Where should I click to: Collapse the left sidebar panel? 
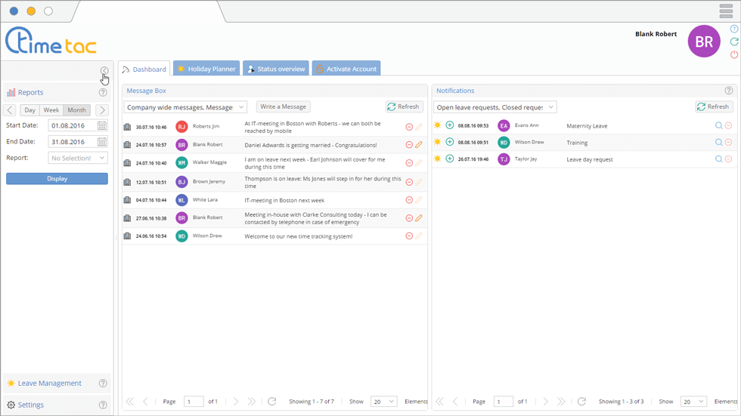104,71
